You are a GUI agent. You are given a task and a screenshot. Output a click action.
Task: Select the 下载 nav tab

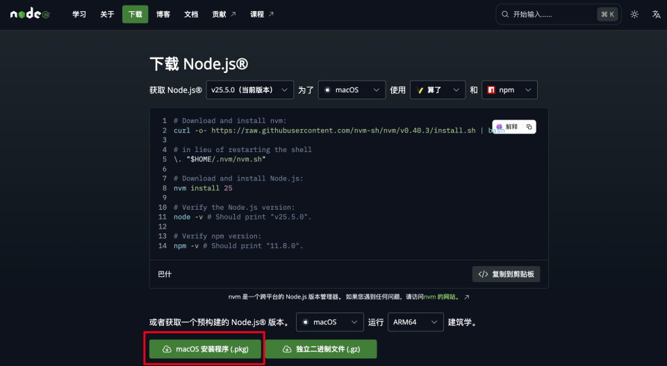[x=135, y=15]
